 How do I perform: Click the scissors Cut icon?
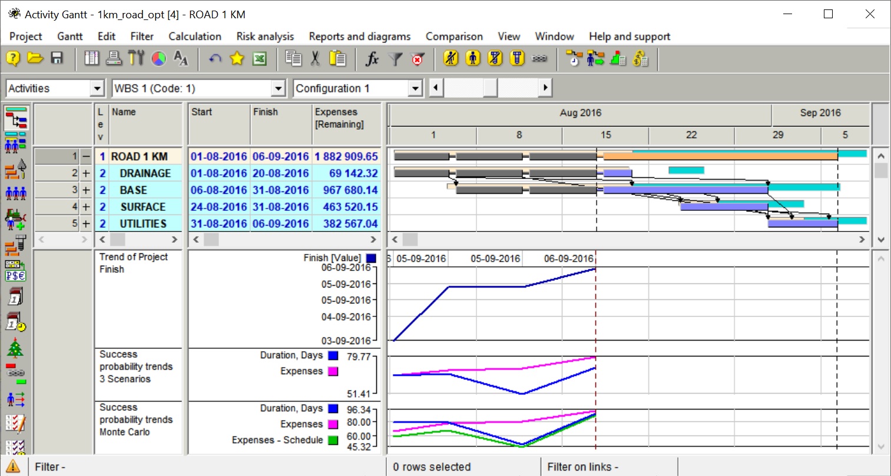click(316, 58)
